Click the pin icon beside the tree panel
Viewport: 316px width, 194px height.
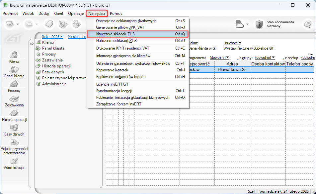(32, 44)
